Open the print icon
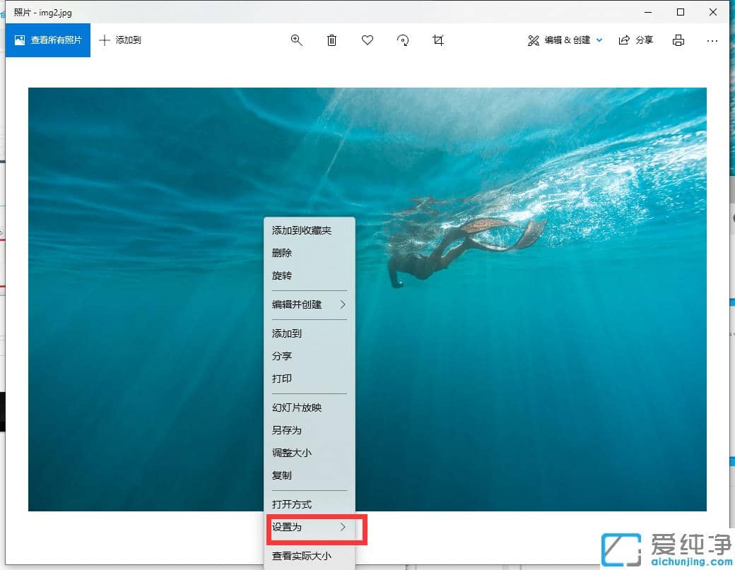The height and width of the screenshot is (570, 735). pos(678,40)
